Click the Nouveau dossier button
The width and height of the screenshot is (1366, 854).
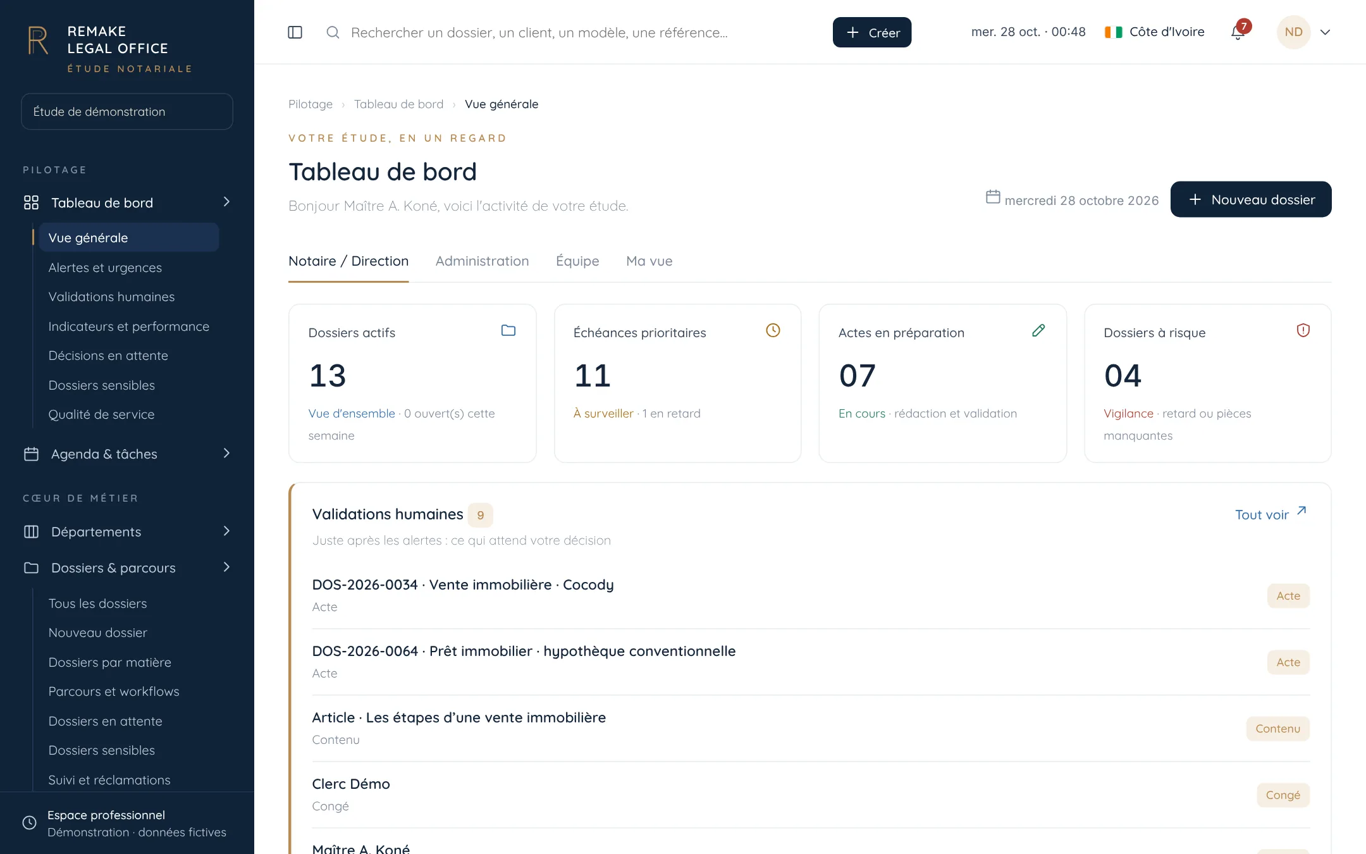click(x=1251, y=200)
